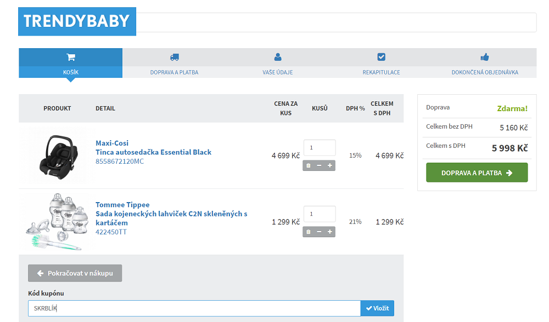Click the Kód kupónu input field
The image size is (549, 322).
click(x=194, y=308)
